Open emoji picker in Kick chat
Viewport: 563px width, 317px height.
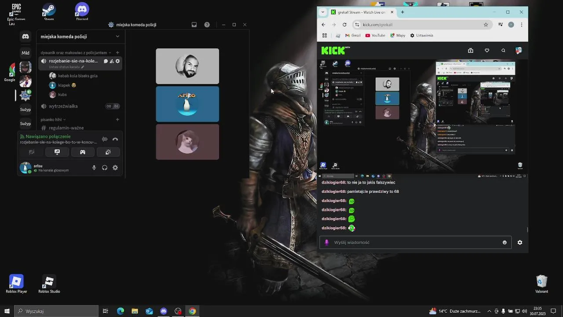click(x=505, y=243)
